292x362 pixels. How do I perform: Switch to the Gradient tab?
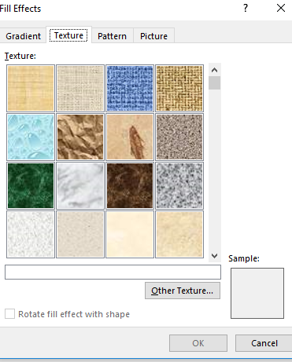click(x=23, y=36)
